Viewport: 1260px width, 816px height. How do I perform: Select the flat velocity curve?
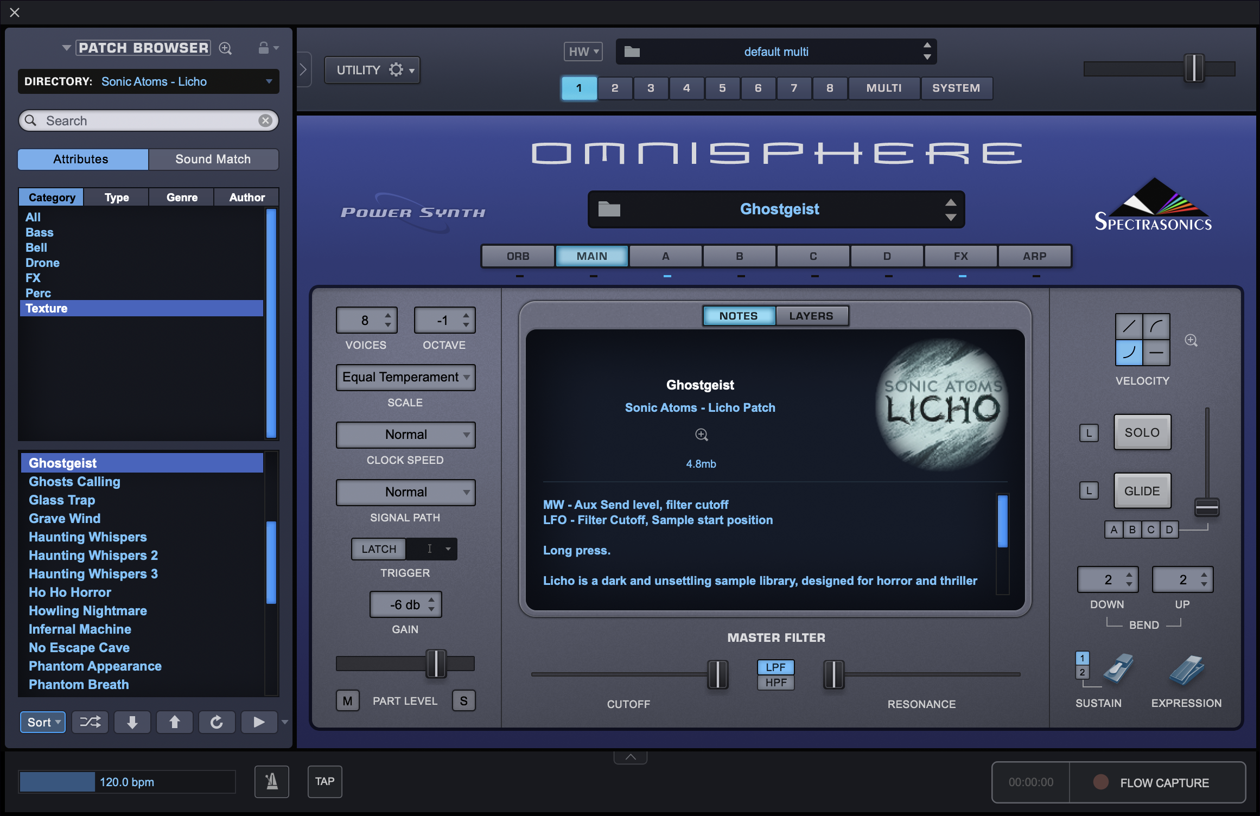(x=1156, y=353)
